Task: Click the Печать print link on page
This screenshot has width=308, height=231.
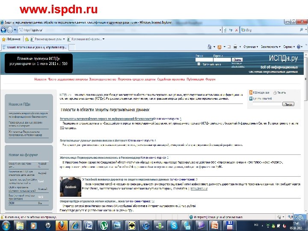Action: (280, 92)
